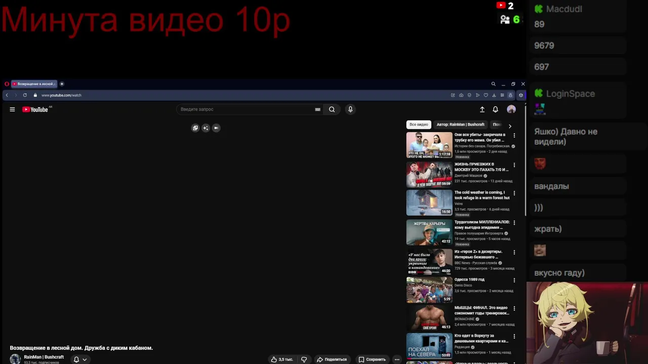Click channel name "Denis Disco"

(x=463, y=285)
